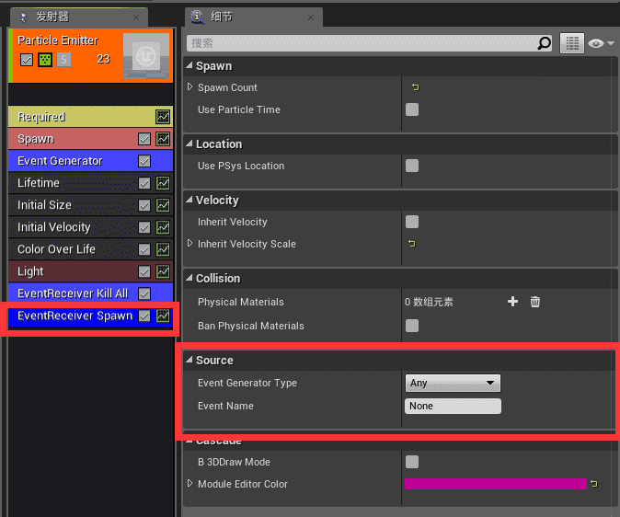This screenshot has height=517, width=620.
Task: Click the property matrix grid view icon
Action: (x=572, y=43)
